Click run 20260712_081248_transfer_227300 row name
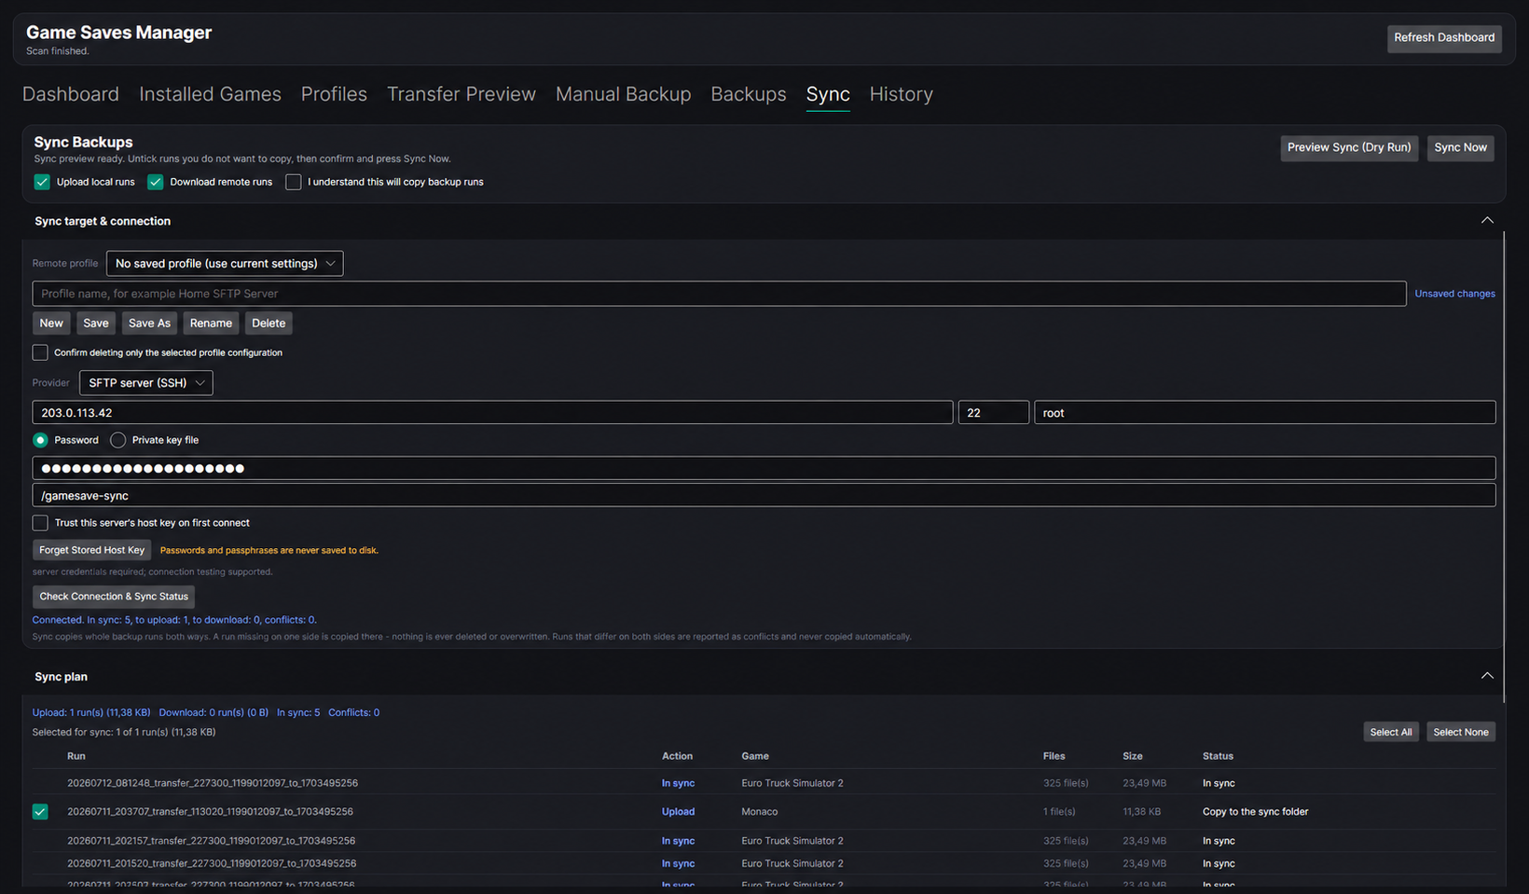The image size is (1529, 894). [x=213, y=783]
